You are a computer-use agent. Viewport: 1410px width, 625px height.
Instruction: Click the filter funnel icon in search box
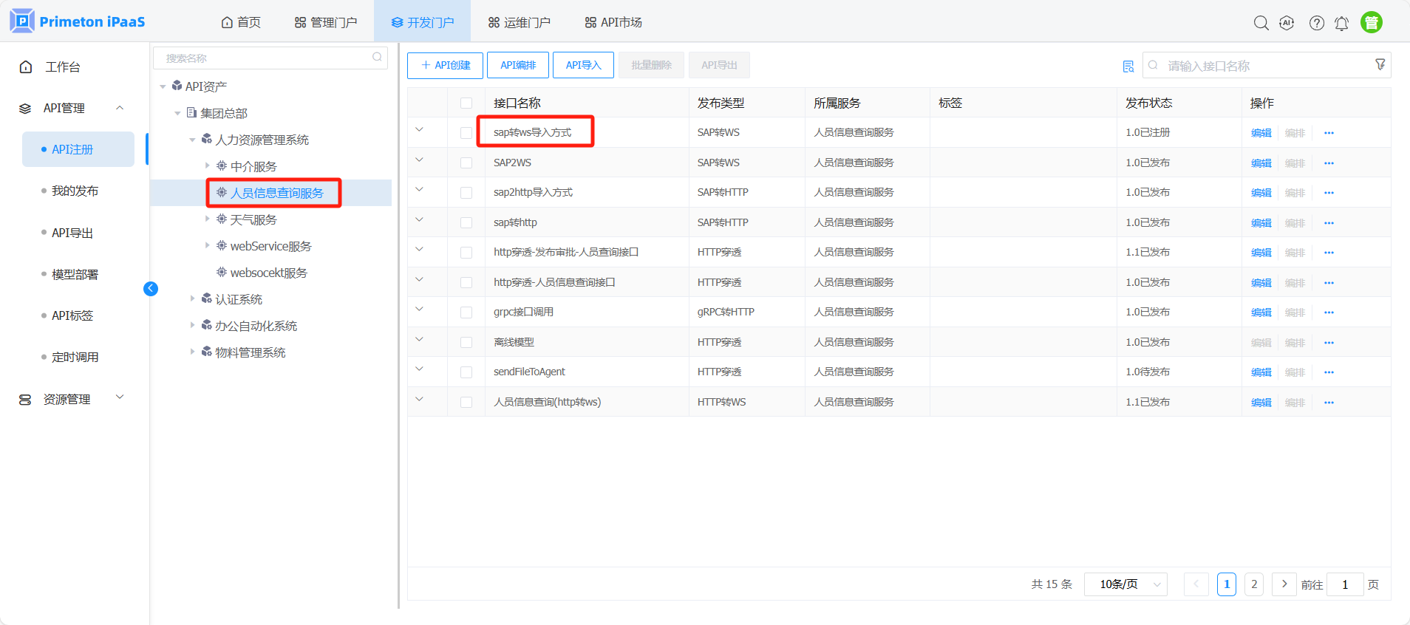pos(1380,65)
